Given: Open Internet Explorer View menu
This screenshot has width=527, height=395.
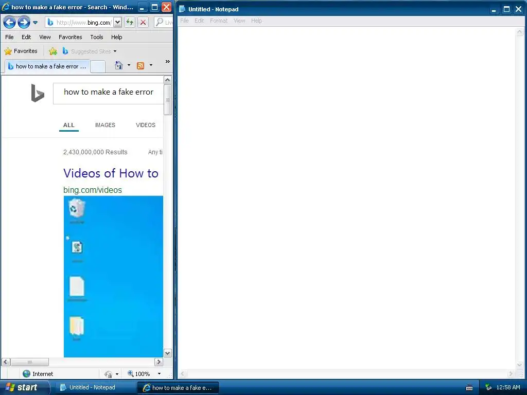Looking at the screenshot, I should pos(45,37).
